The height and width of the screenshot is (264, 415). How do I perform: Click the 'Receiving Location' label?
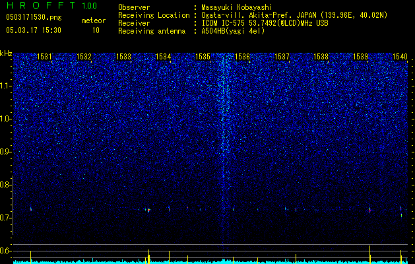click(154, 15)
